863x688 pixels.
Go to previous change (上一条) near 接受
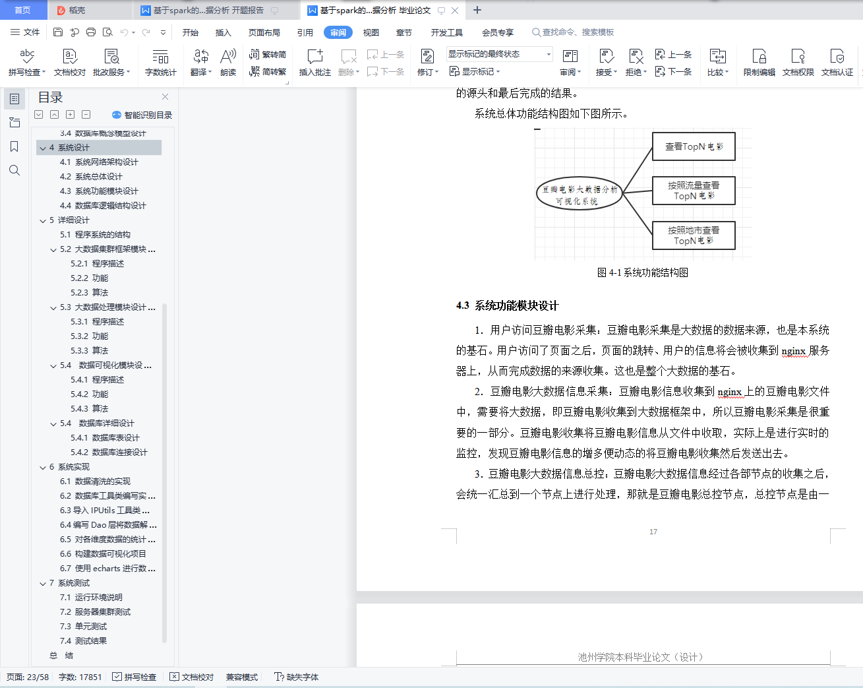coord(673,55)
